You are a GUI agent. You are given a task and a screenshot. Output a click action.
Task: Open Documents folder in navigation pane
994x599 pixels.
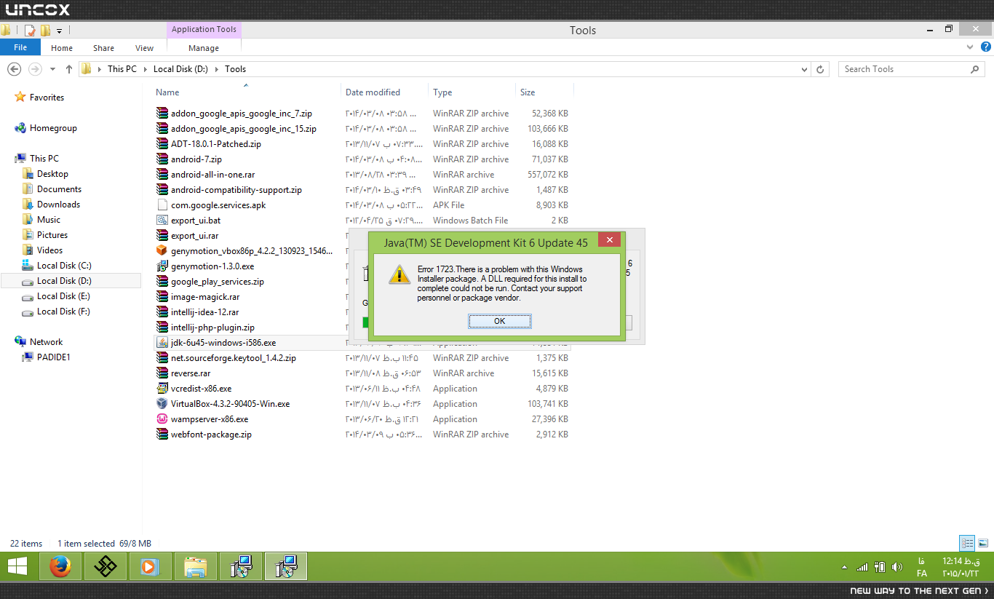click(x=59, y=189)
